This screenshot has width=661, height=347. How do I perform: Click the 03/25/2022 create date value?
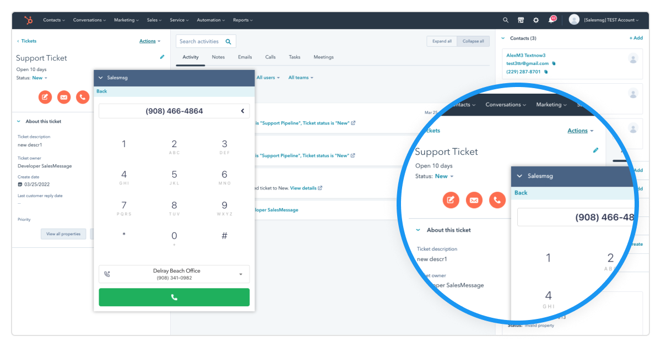[x=37, y=185]
